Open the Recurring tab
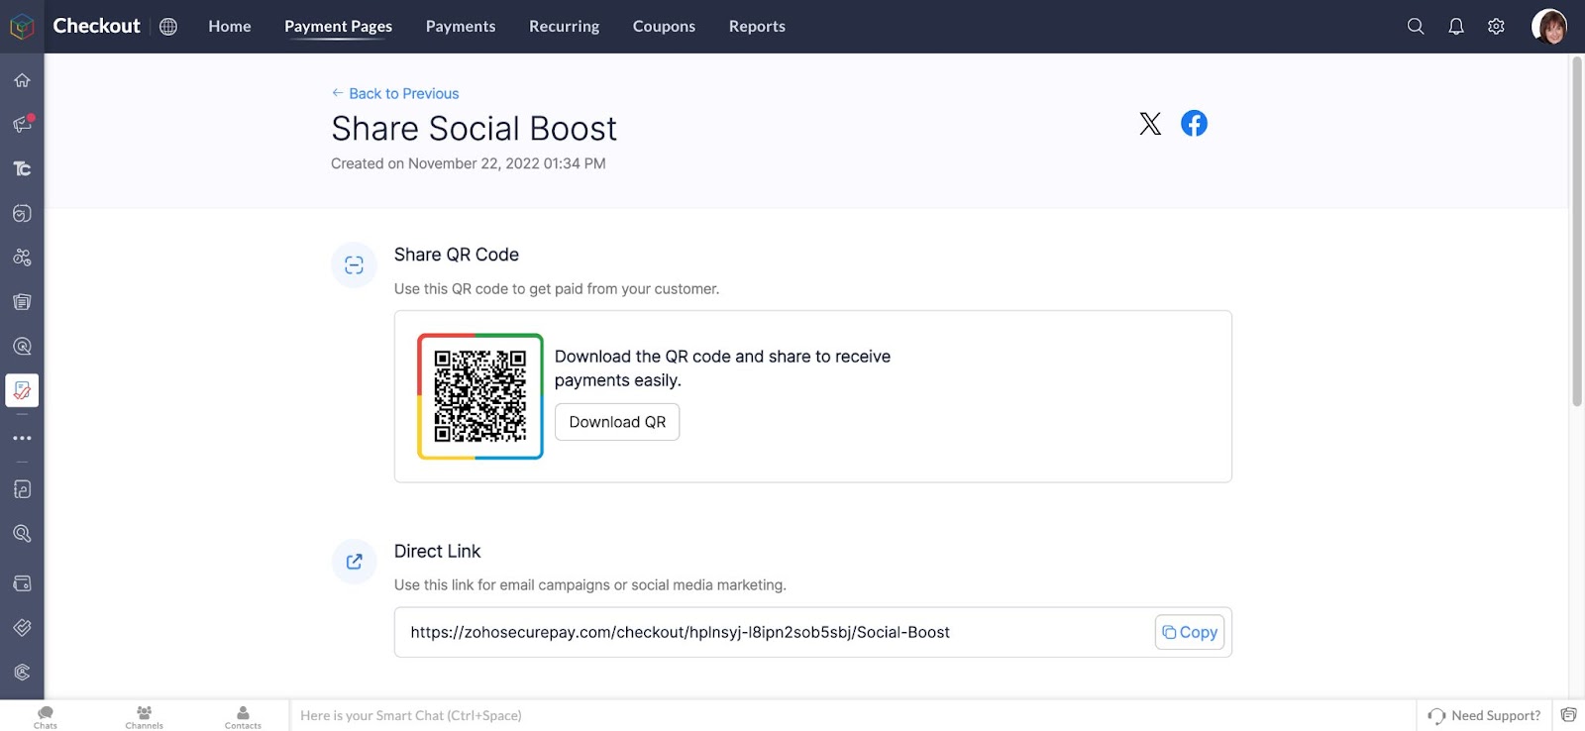The width and height of the screenshot is (1585, 731). (x=565, y=27)
